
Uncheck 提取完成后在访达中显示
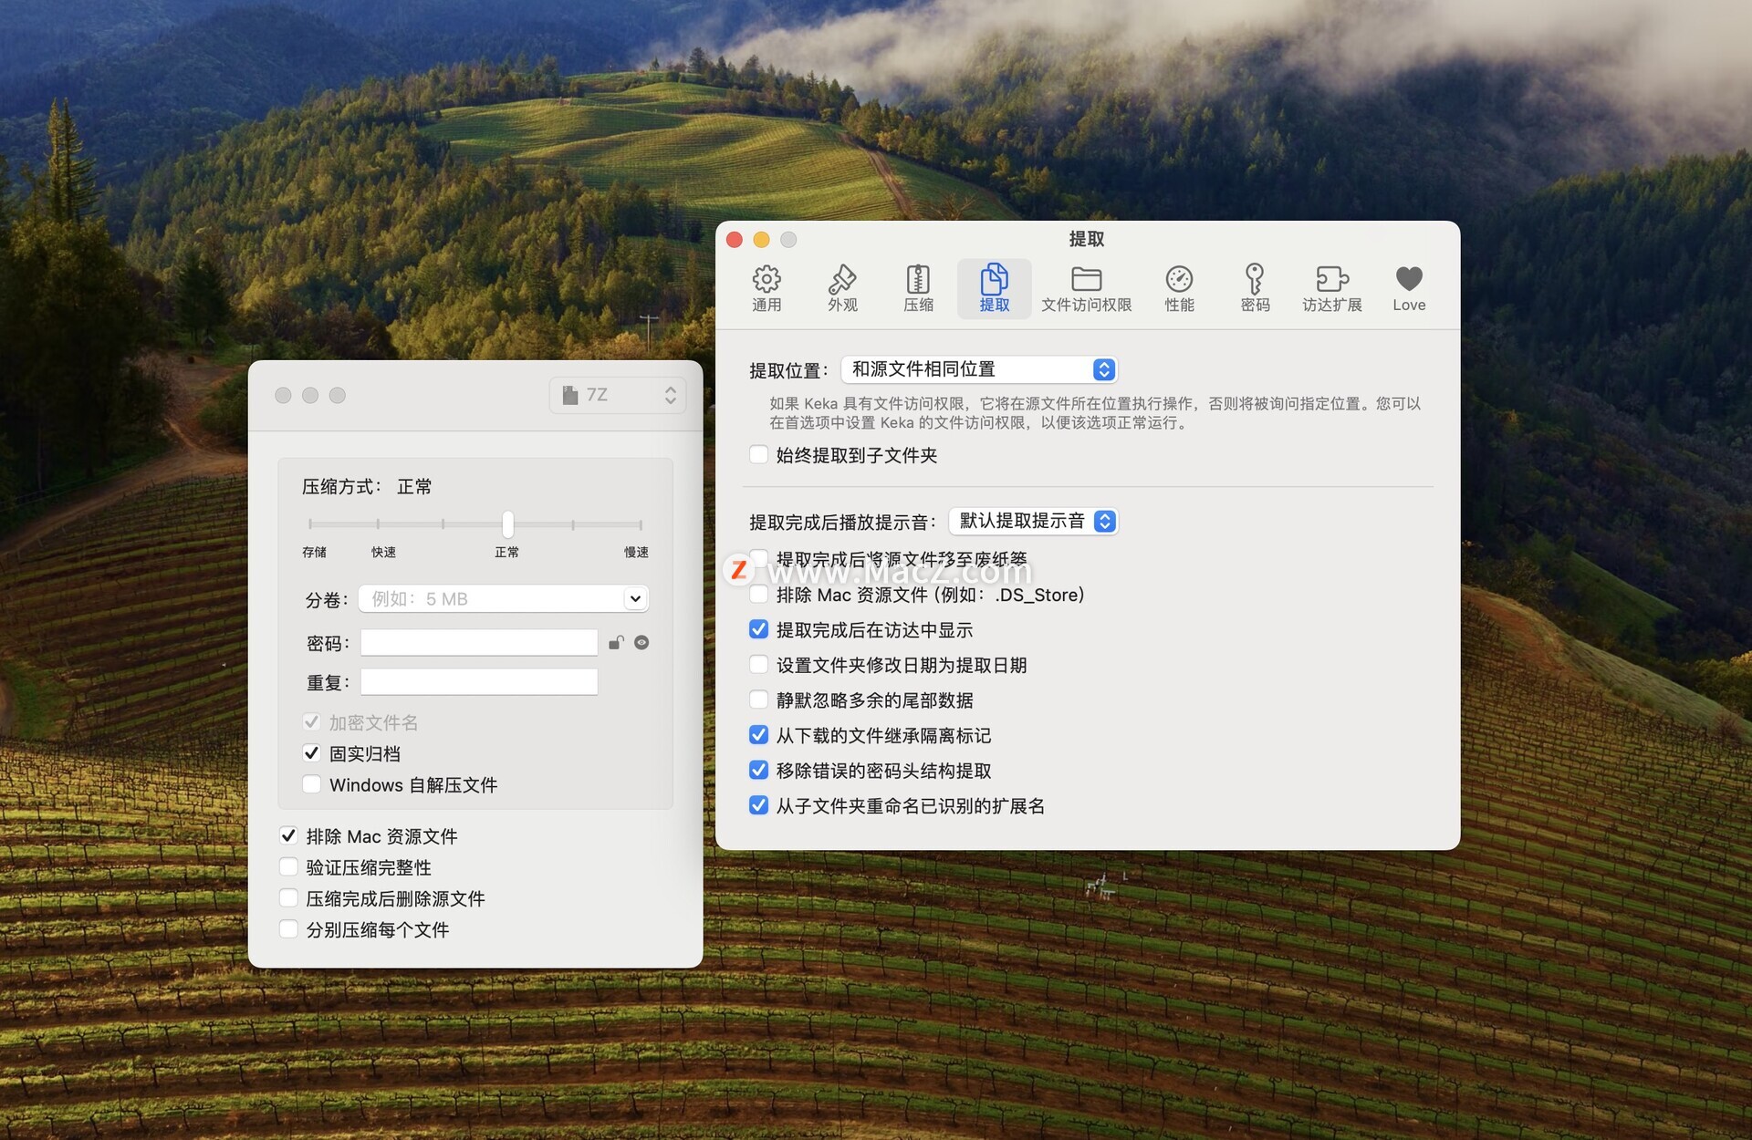[x=758, y=629]
